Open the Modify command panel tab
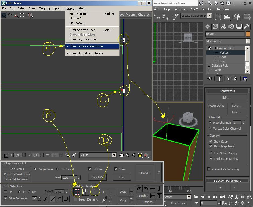Viewport: 253px width, 207px height. point(215,26)
